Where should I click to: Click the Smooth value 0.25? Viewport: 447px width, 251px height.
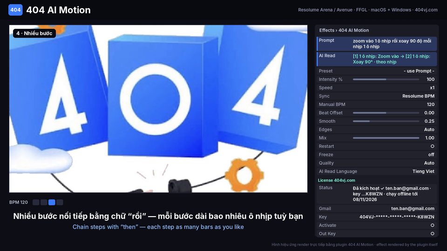pyautogui.click(x=429, y=121)
